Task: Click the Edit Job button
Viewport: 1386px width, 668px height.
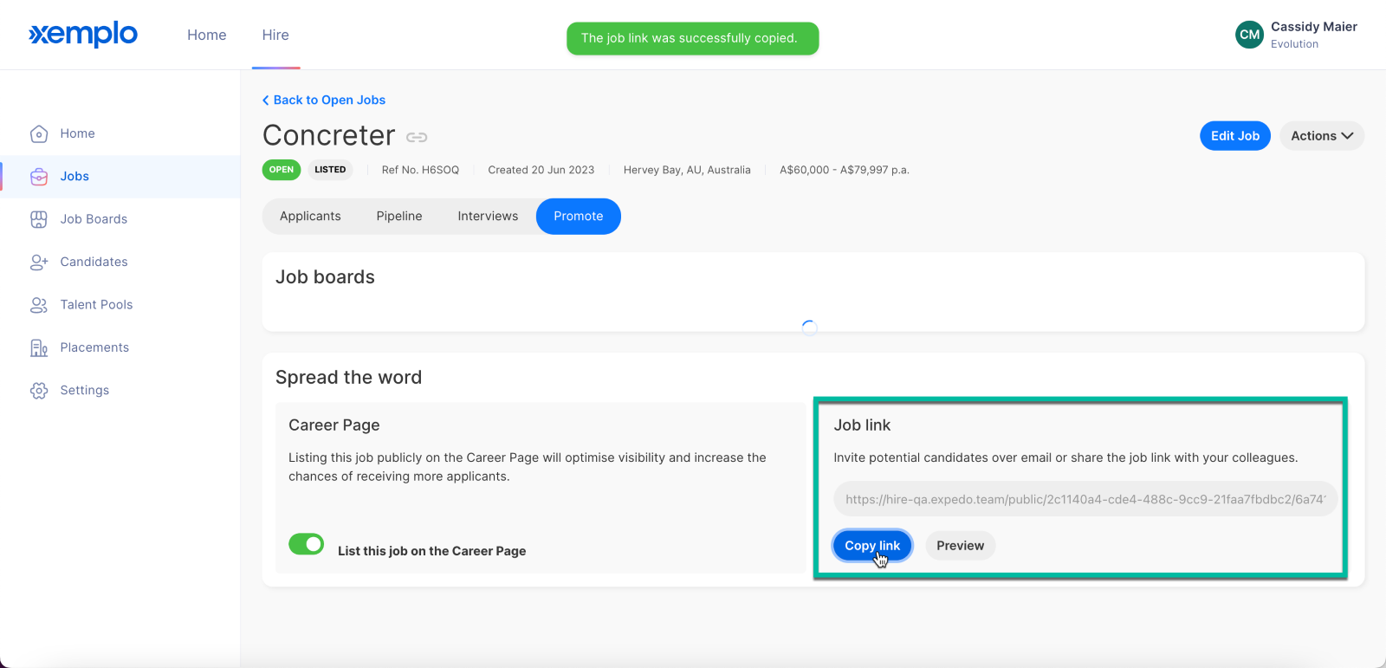Action: [1235, 136]
